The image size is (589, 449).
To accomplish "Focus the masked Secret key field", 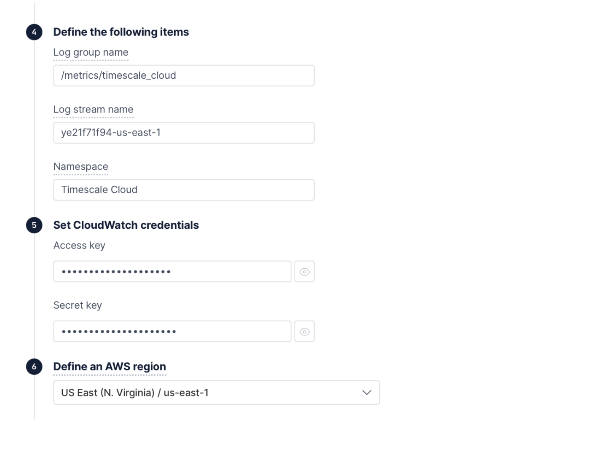I will pos(172,331).
